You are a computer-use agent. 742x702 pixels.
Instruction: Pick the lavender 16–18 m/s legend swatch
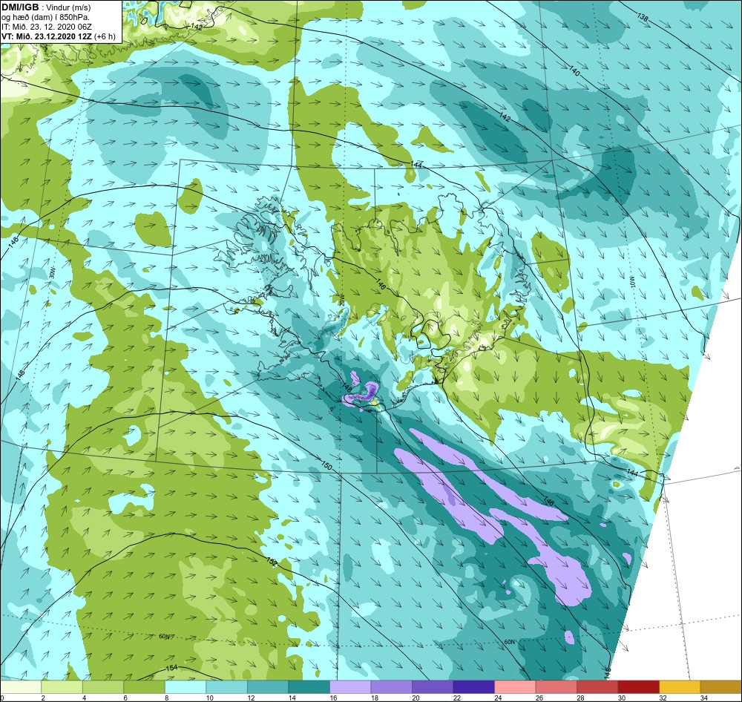pos(350,686)
